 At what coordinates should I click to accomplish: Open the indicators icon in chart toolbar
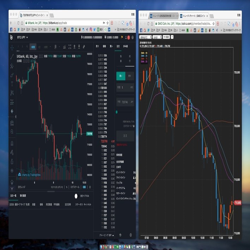click(64, 47)
